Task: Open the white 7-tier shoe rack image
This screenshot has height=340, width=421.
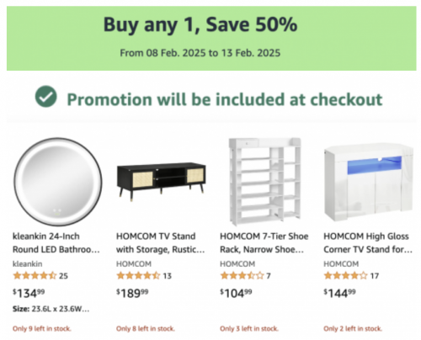Action: click(x=265, y=182)
